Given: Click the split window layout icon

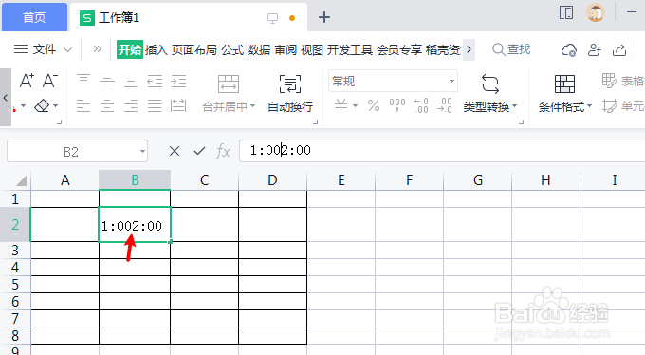Looking at the screenshot, I should pyautogui.click(x=566, y=12).
